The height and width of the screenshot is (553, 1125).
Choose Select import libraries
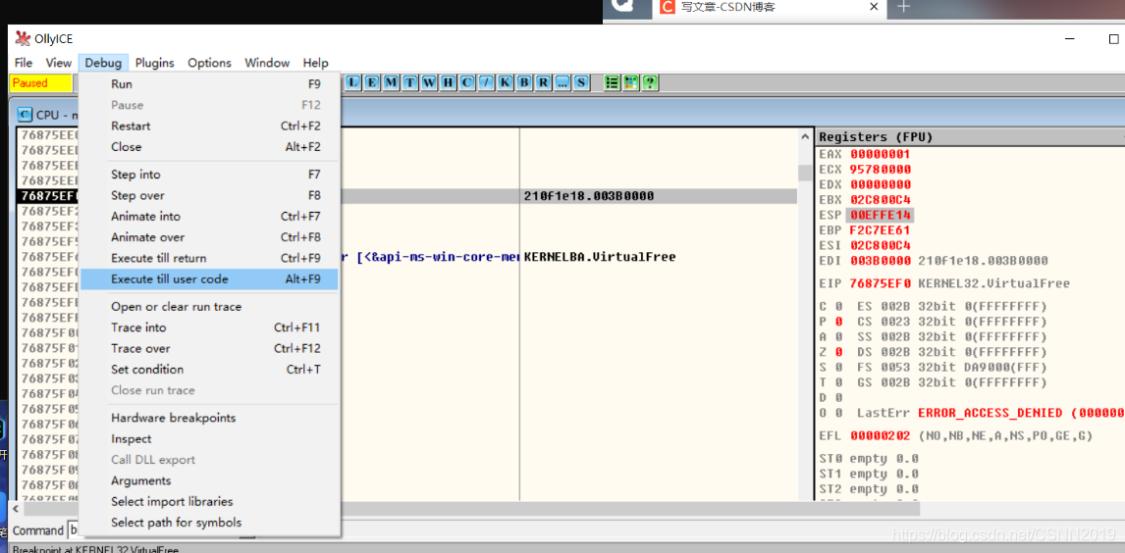pos(209,501)
